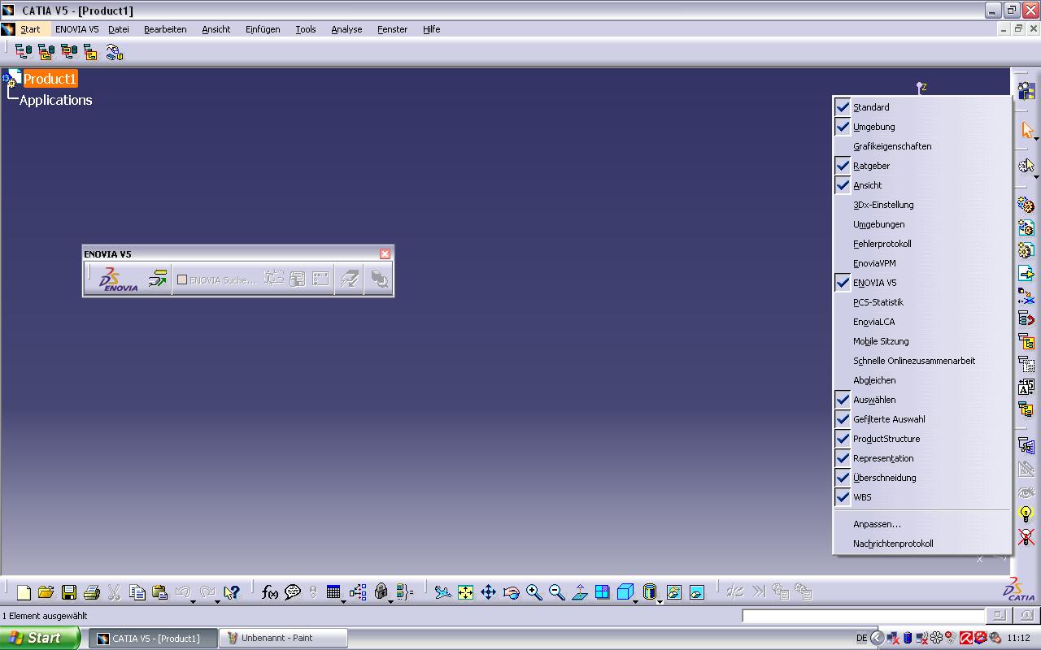Expand the cylinder shading mode dropdown arrow
The height and width of the screenshot is (650, 1041).
[660, 600]
